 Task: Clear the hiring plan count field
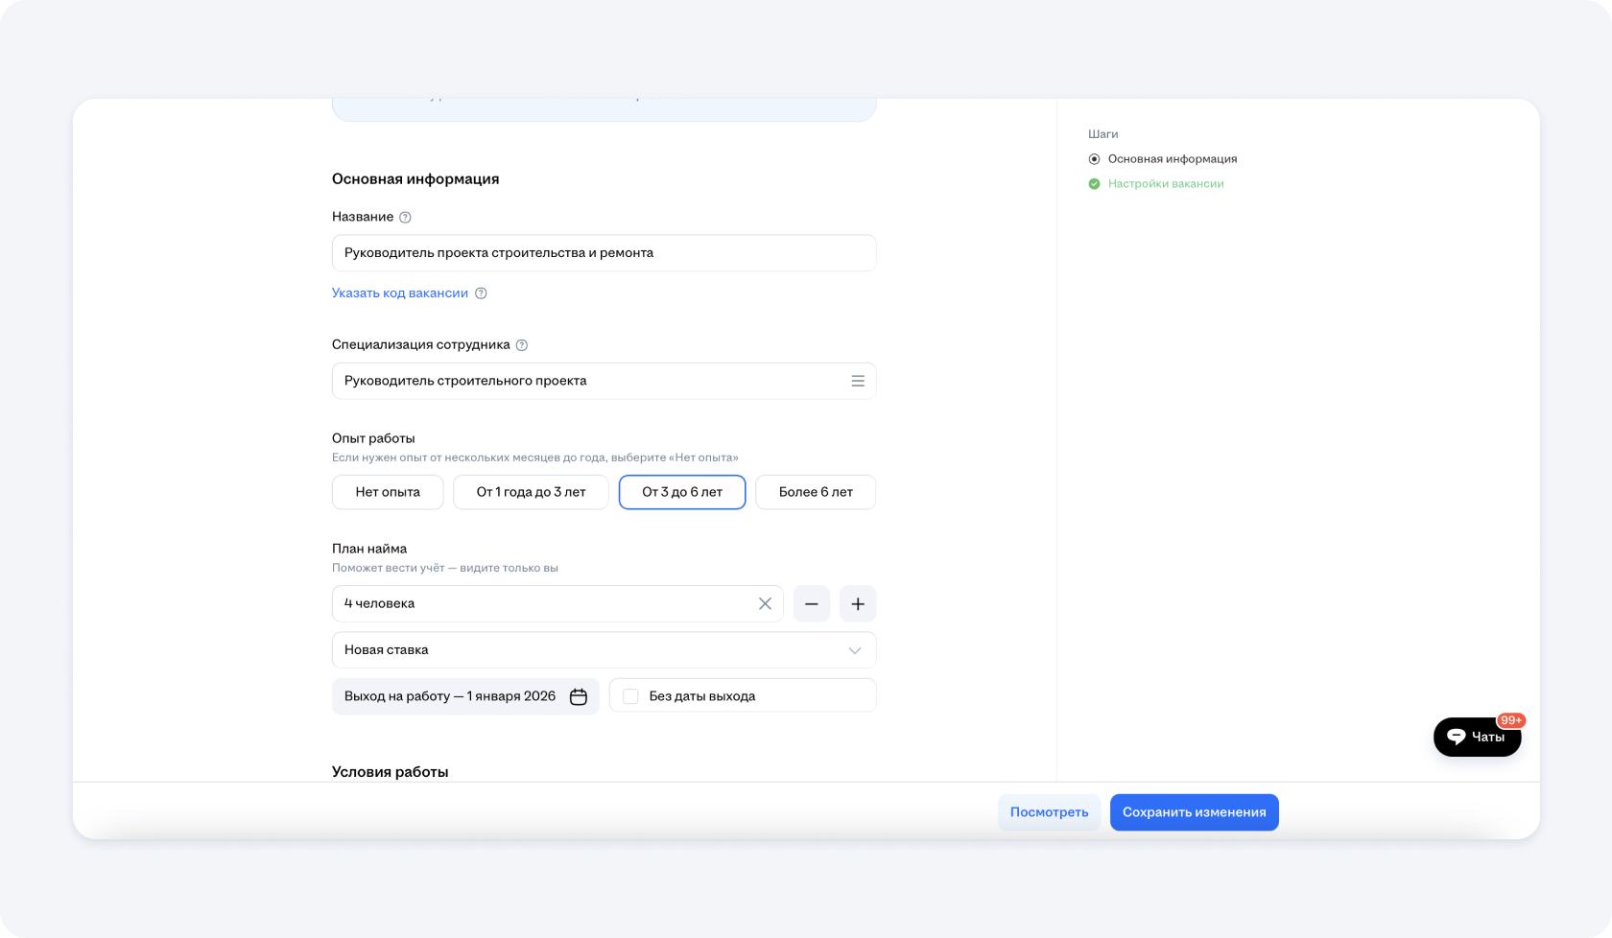coord(765,604)
